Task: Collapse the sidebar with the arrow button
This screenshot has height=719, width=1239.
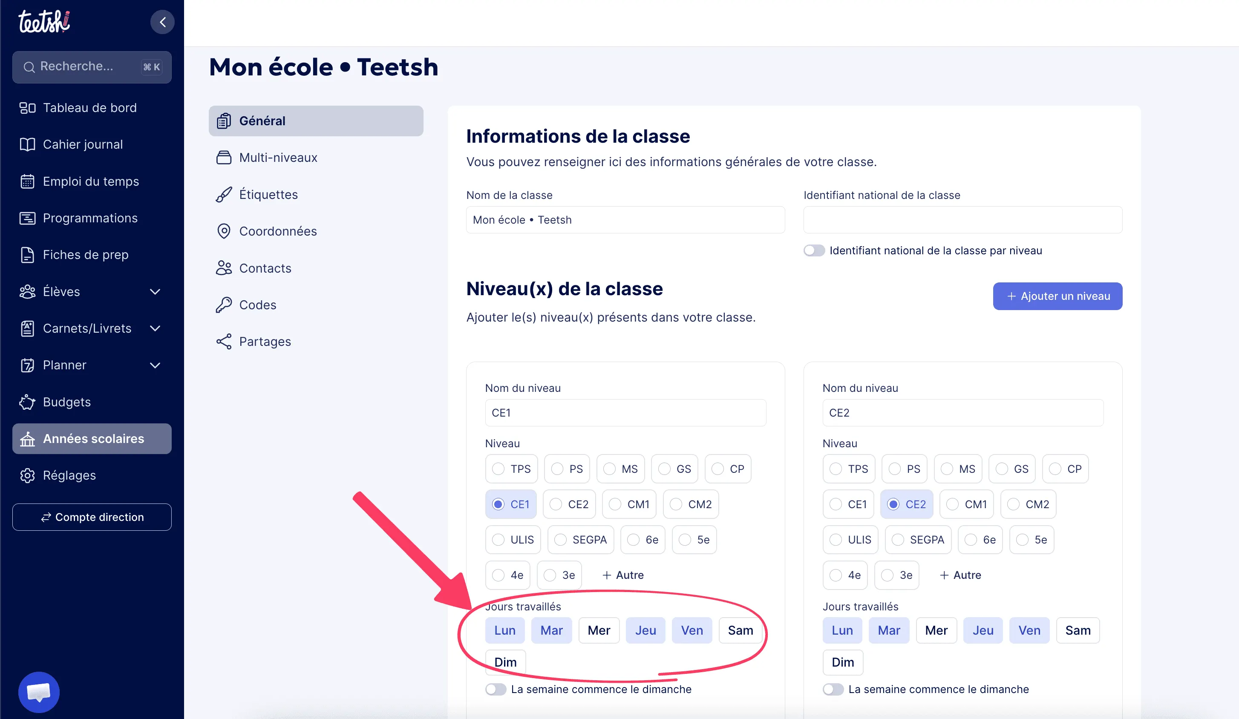Action: tap(162, 22)
